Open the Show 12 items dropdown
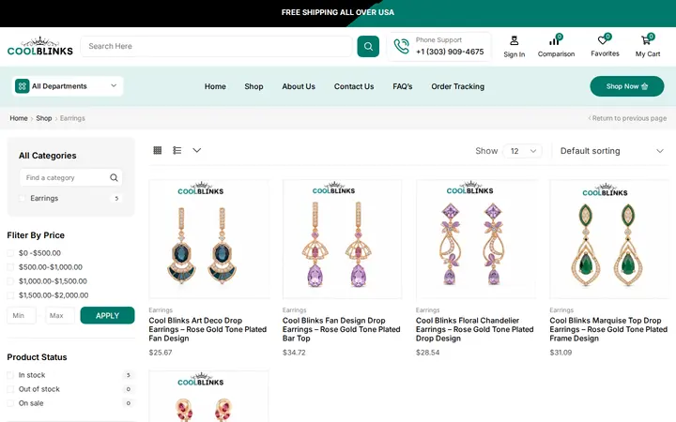 pos(523,151)
